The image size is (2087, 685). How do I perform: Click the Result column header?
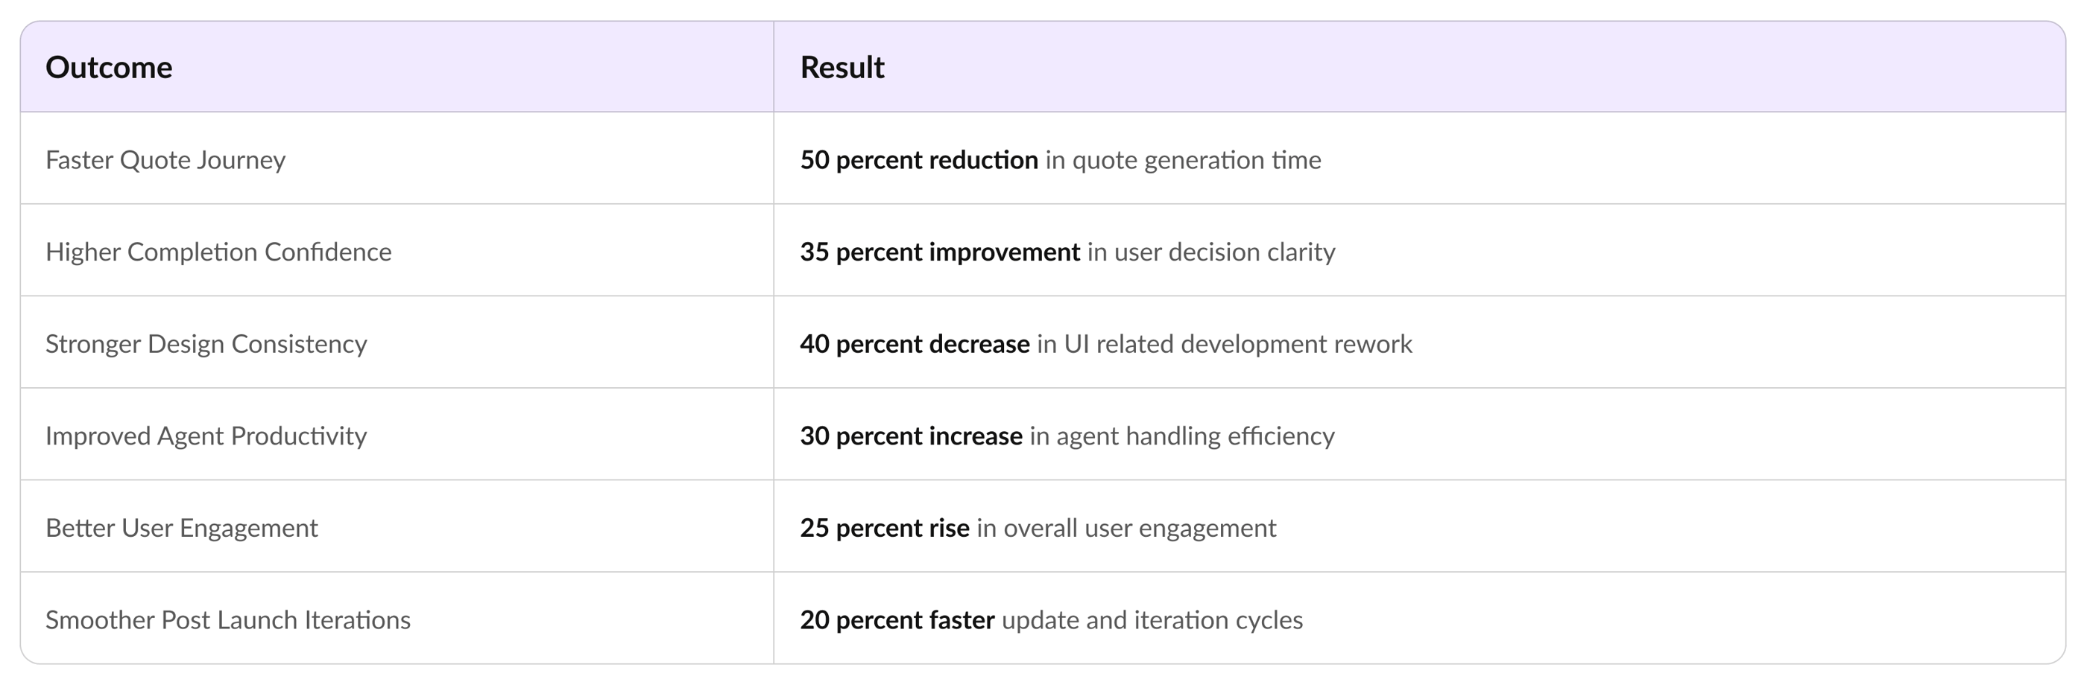click(842, 67)
